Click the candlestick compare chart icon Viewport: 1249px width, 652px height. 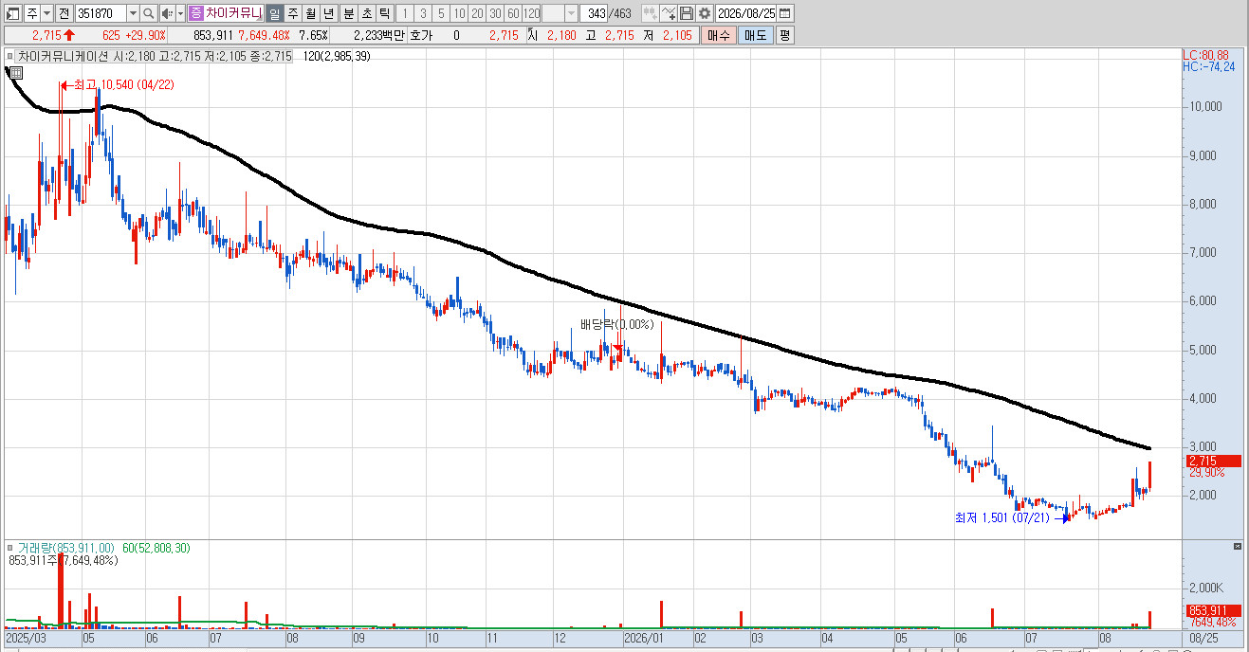tap(650, 13)
